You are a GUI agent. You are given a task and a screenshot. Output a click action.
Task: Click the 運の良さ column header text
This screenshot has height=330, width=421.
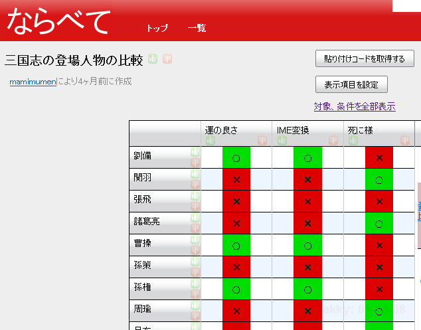pyautogui.click(x=222, y=131)
